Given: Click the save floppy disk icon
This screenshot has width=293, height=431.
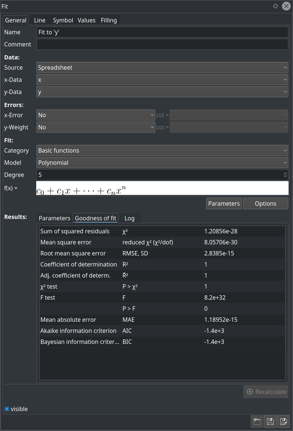Looking at the screenshot, I should (x=270, y=422).
